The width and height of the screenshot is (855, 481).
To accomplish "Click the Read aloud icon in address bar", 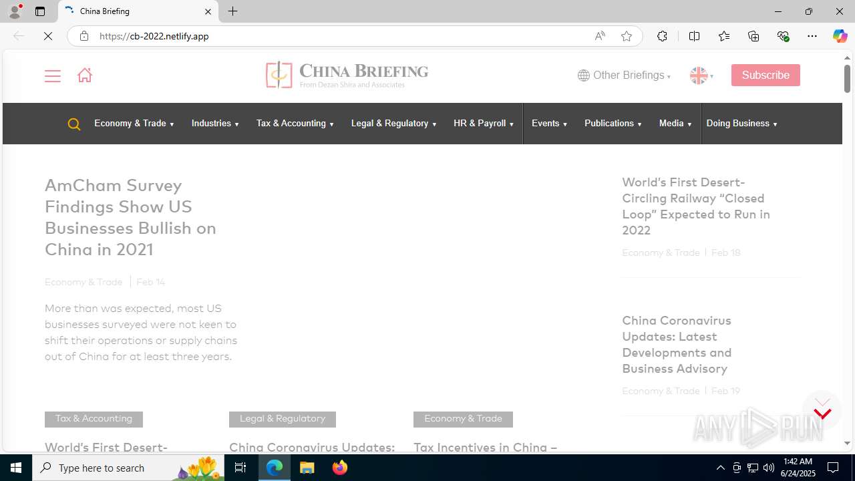I will click(600, 36).
